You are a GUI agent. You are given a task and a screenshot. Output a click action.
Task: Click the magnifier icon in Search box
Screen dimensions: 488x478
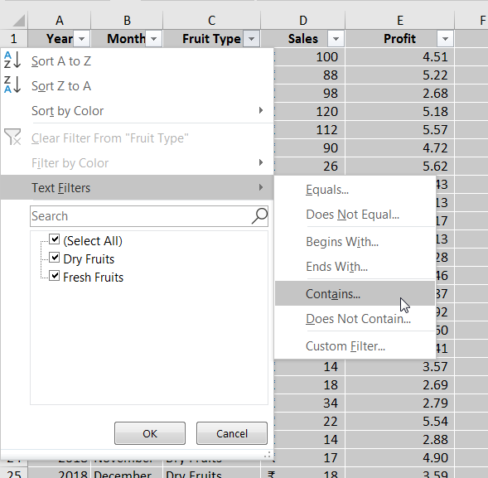click(x=259, y=215)
